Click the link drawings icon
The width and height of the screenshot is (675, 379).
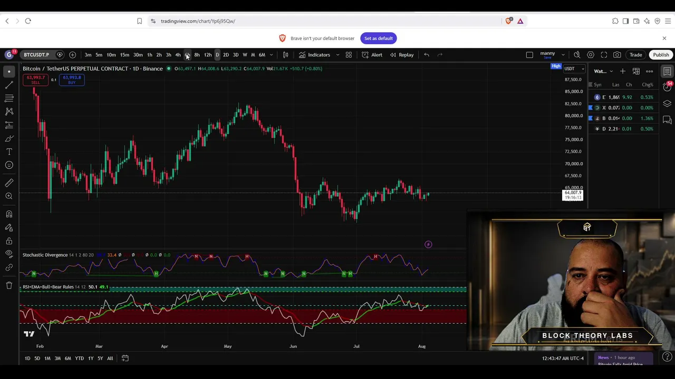pyautogui.click(x=9, y=268)
